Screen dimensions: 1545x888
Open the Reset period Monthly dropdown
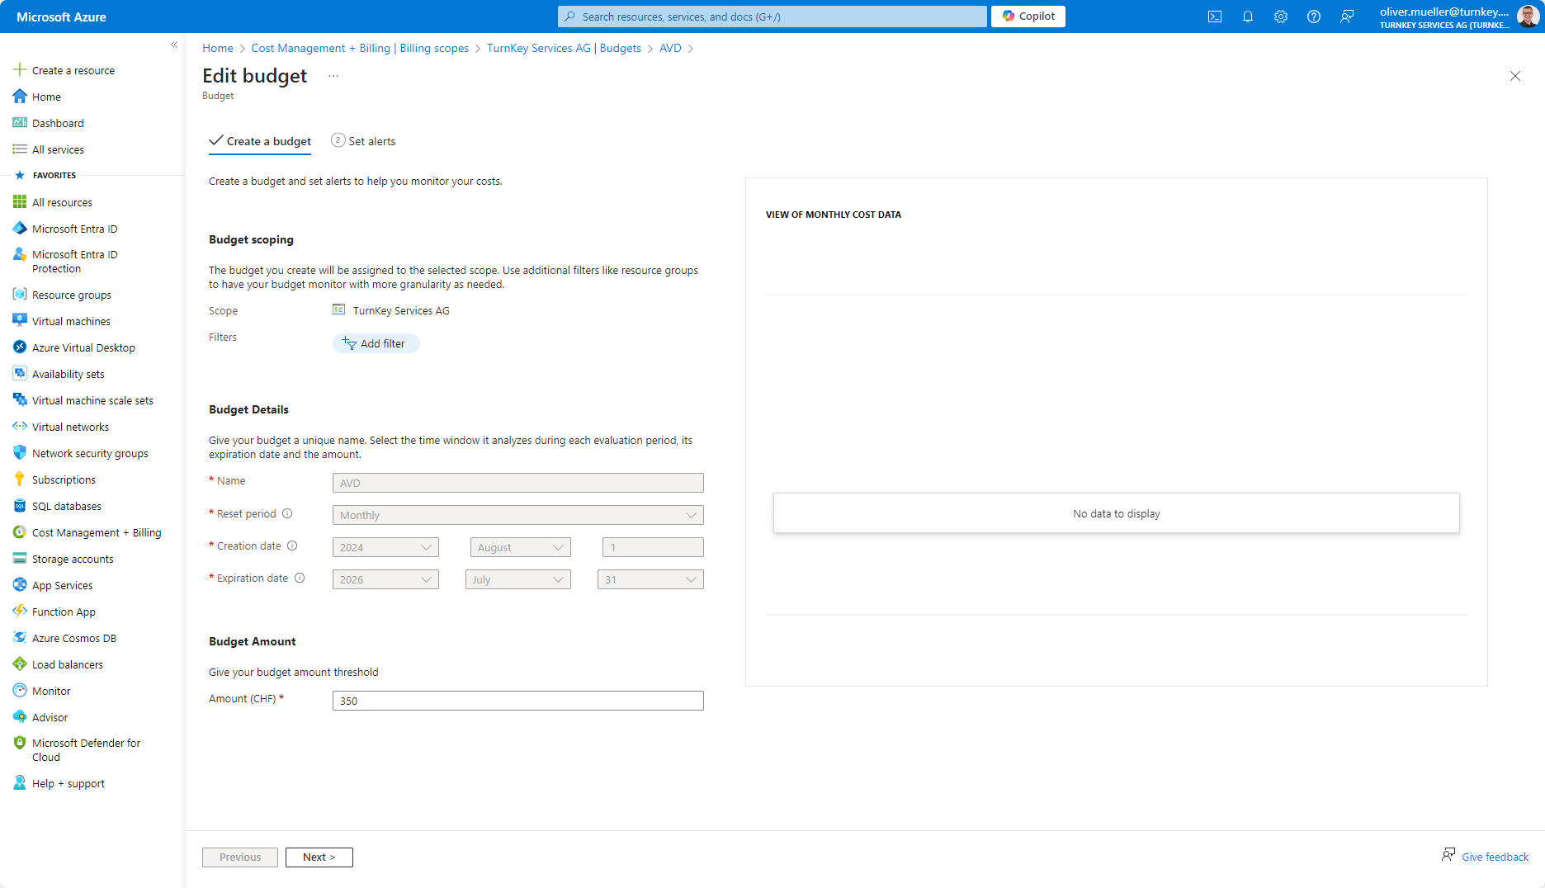517,515
